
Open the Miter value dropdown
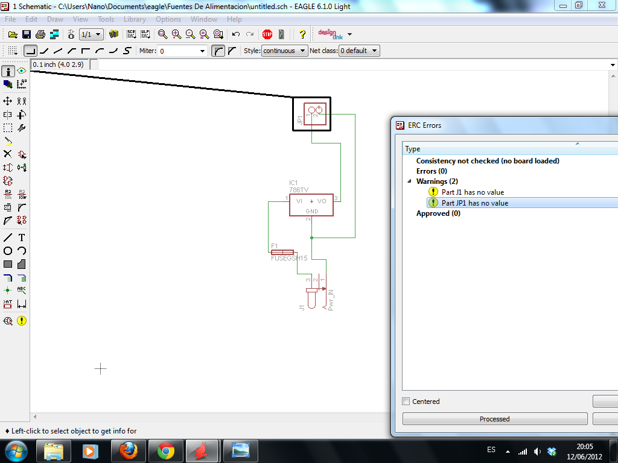pyautogui.click(x=202, y=51)
